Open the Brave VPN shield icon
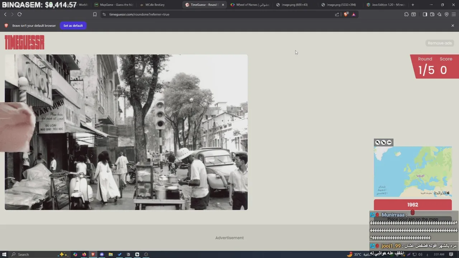This screenshot has width=459, height=258. [x=446, y=14]
